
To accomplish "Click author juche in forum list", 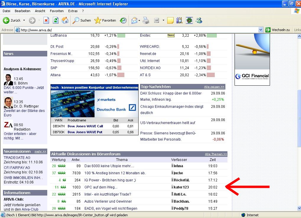I will point(178,173).
